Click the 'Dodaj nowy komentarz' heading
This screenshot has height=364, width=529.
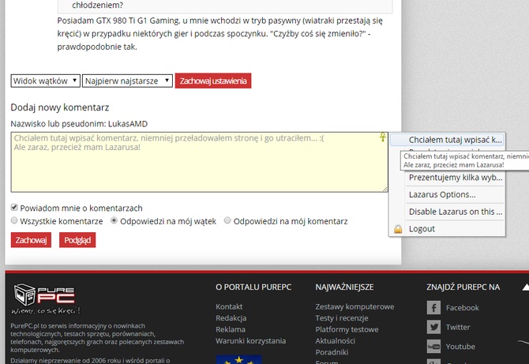[60, 107]
